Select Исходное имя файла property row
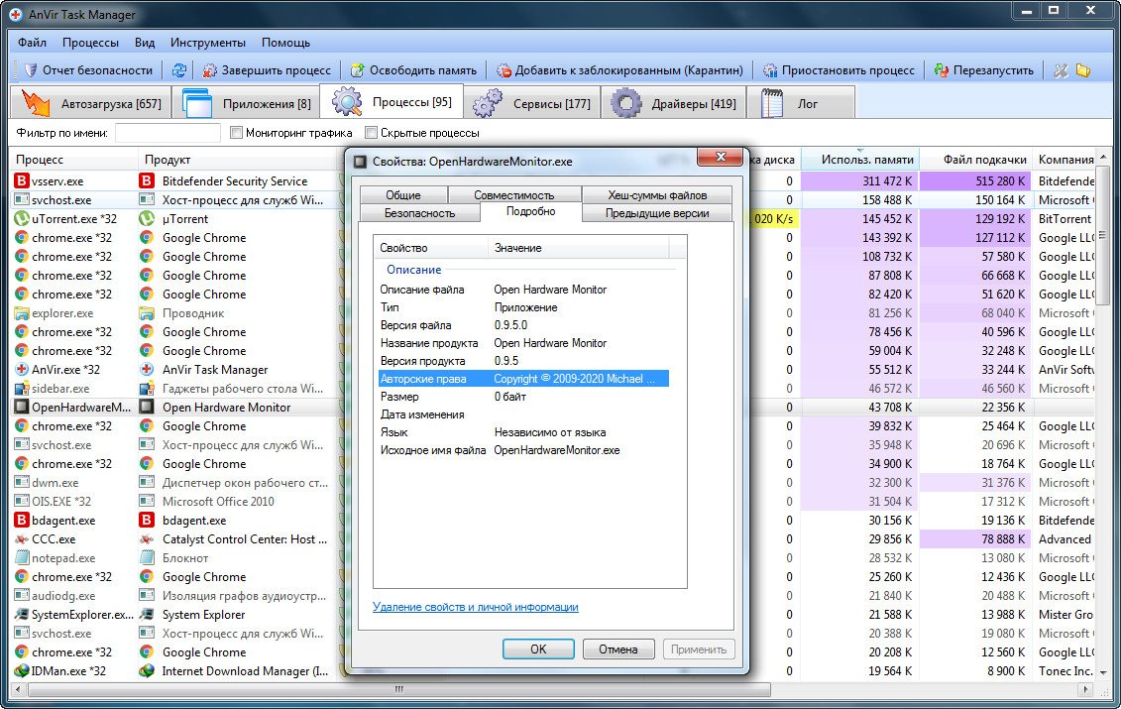Viewport: 1121px width, 709px height. pos(523,450)
